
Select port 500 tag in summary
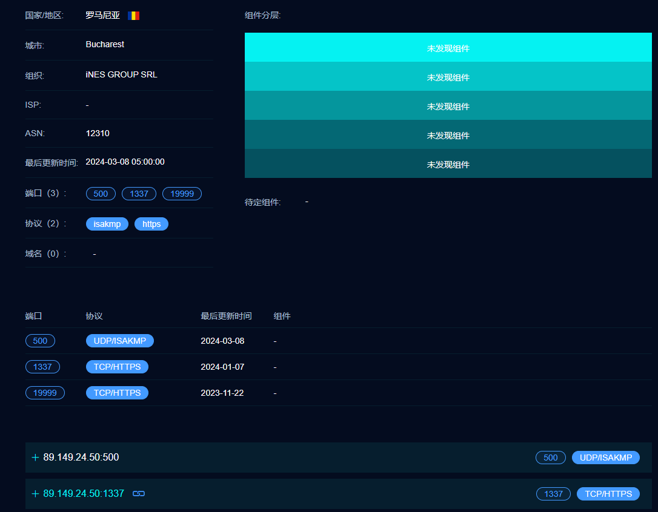click(101, 194)
